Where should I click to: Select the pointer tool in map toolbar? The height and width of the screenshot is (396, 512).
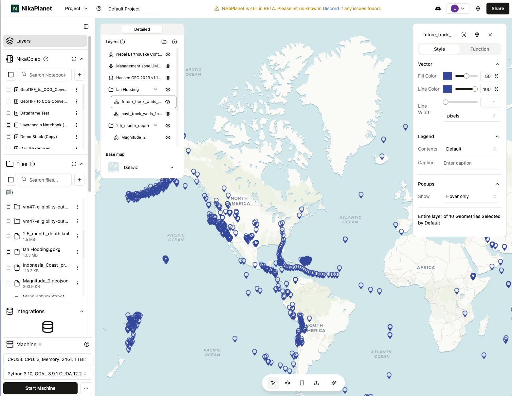click(x=273, y=383)
